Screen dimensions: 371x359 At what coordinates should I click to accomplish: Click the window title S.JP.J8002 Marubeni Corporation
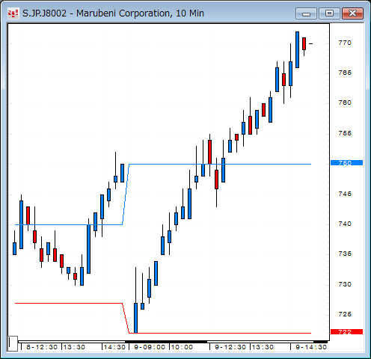(x=113, y=13)
